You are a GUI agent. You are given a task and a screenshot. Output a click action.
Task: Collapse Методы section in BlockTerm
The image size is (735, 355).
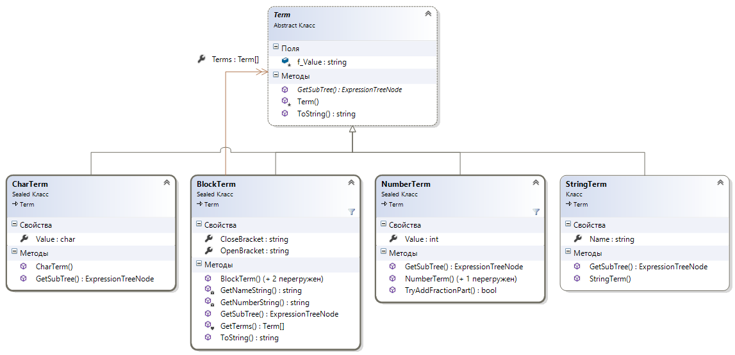199,264
